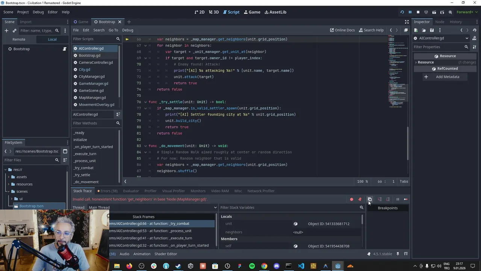Stop the running project

418,12
